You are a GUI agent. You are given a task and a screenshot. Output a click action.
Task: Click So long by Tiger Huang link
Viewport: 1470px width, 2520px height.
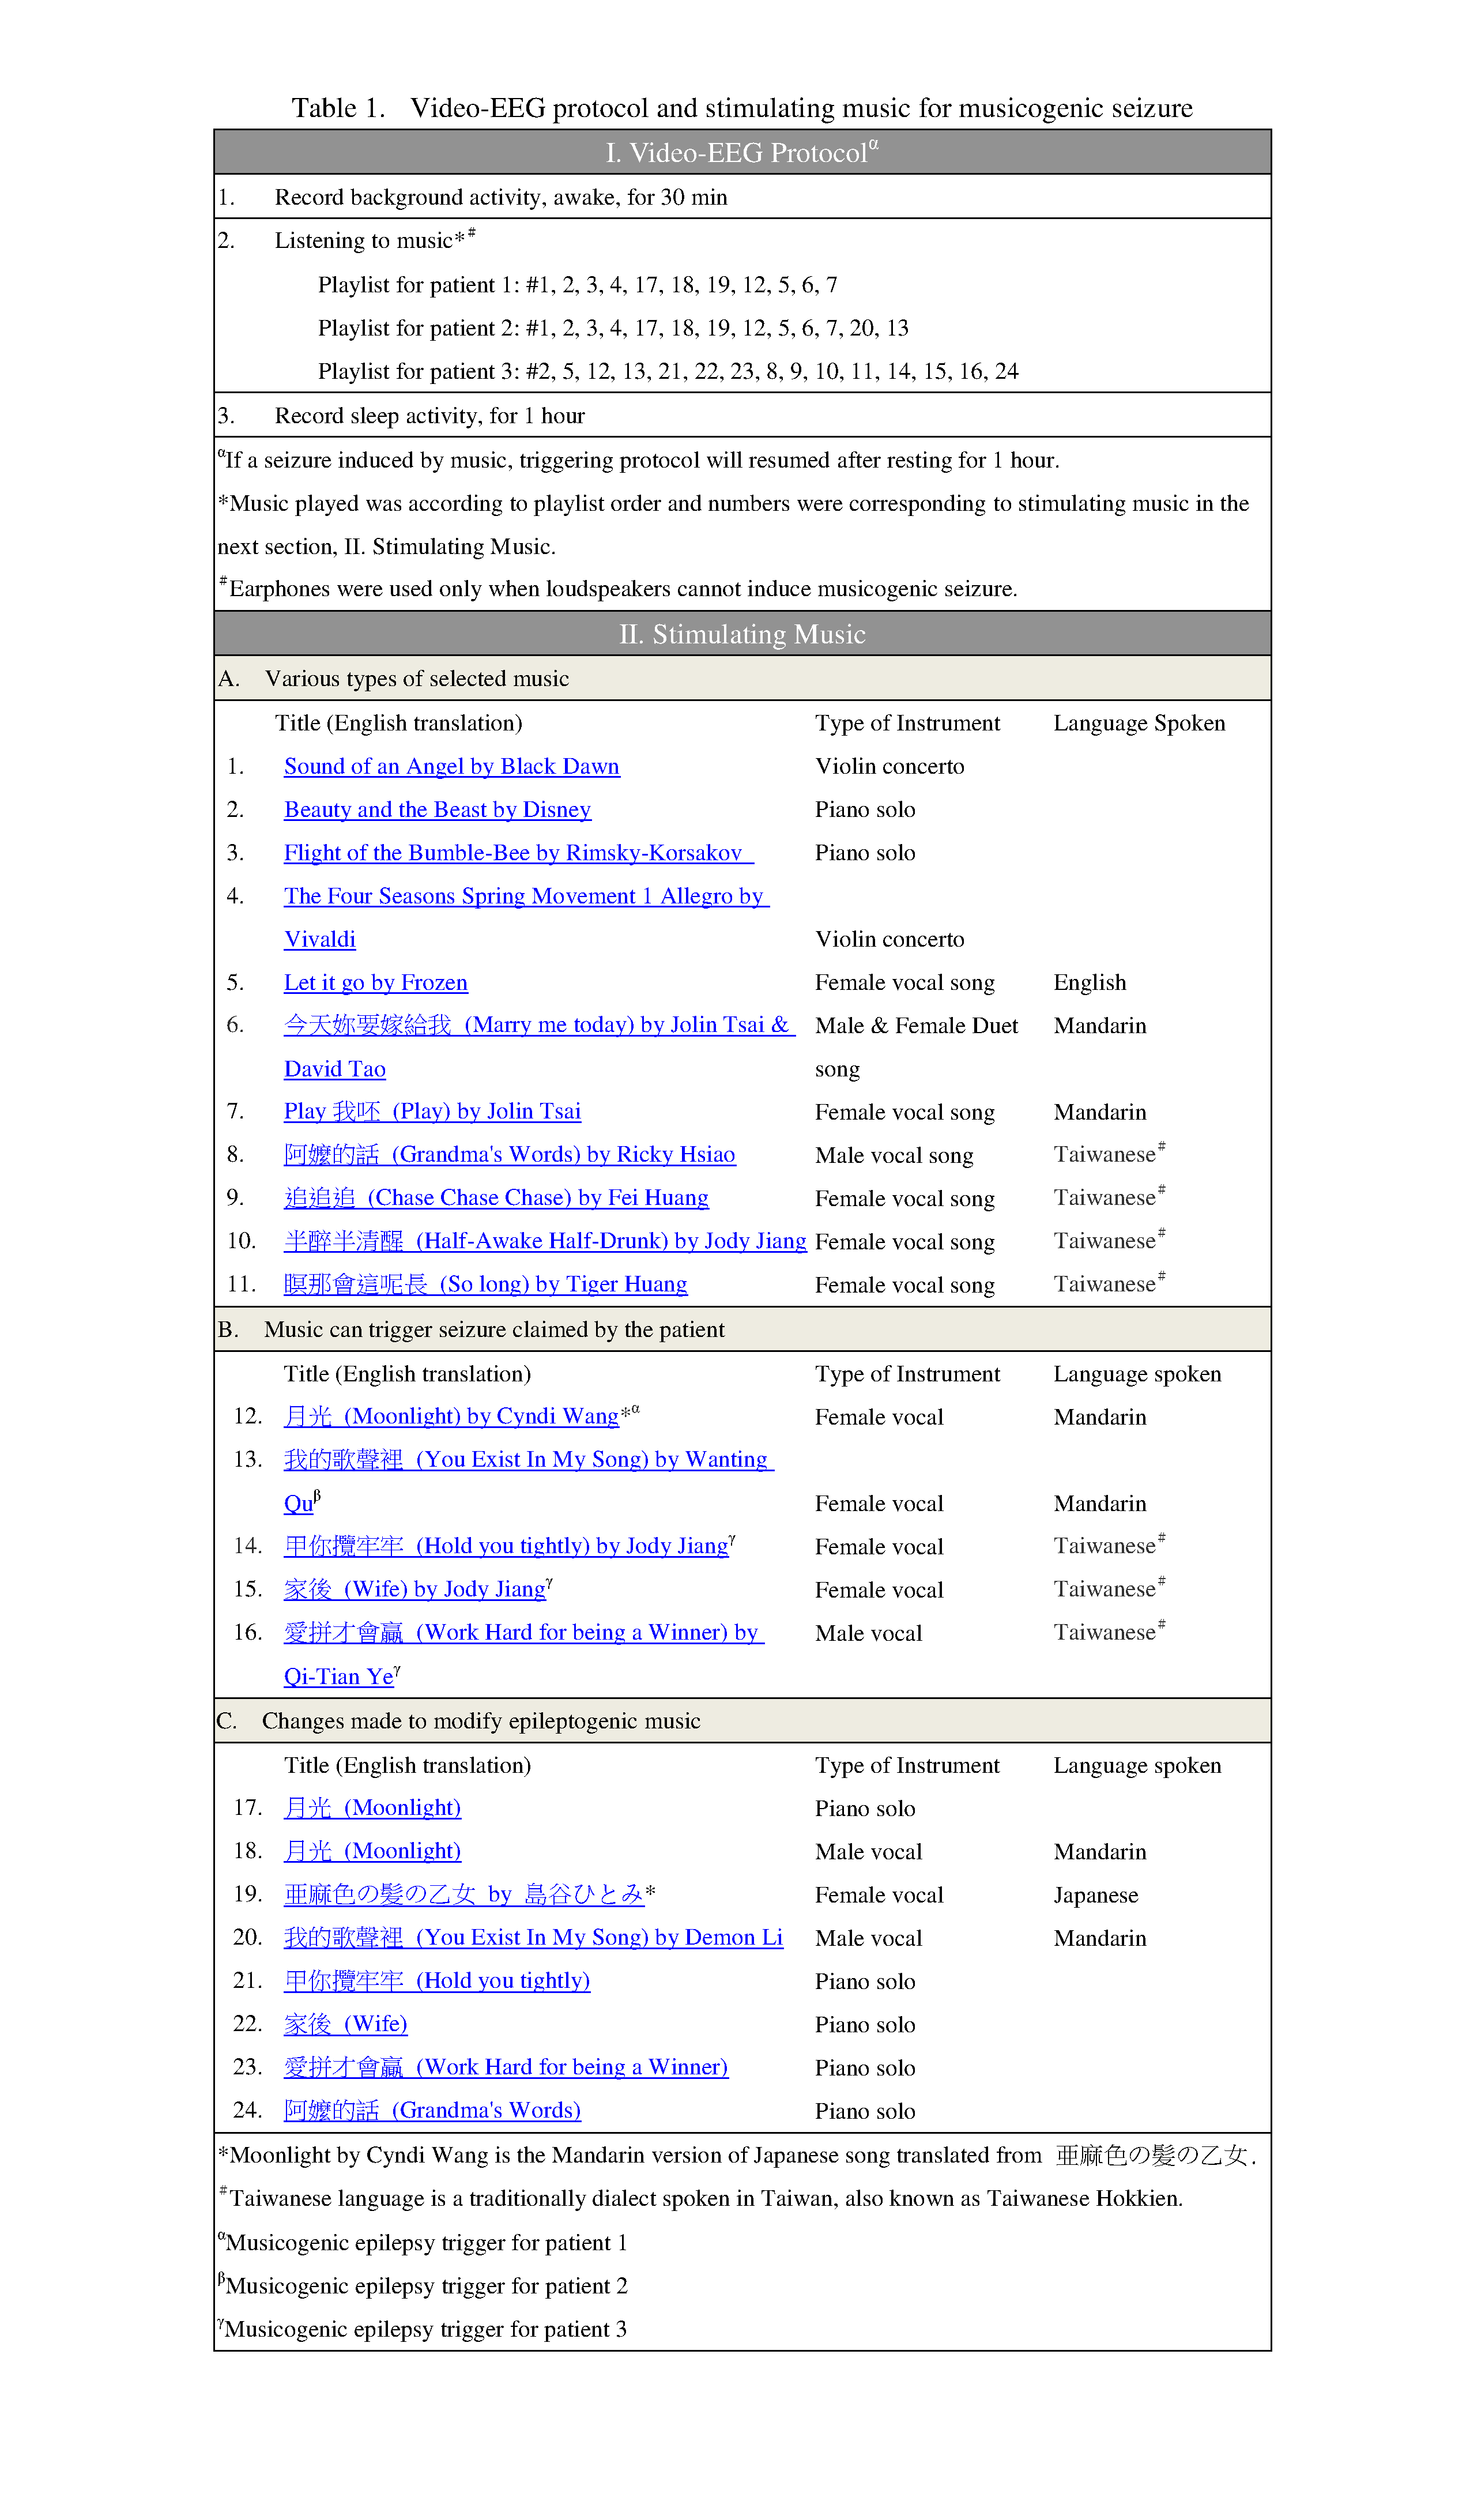[x=485, y=1284]
